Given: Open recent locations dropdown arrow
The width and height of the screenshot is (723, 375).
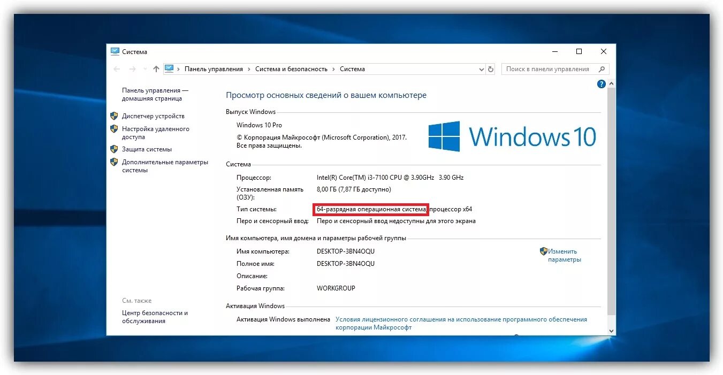Looking at the screenshot, I should tap(144, 70).
